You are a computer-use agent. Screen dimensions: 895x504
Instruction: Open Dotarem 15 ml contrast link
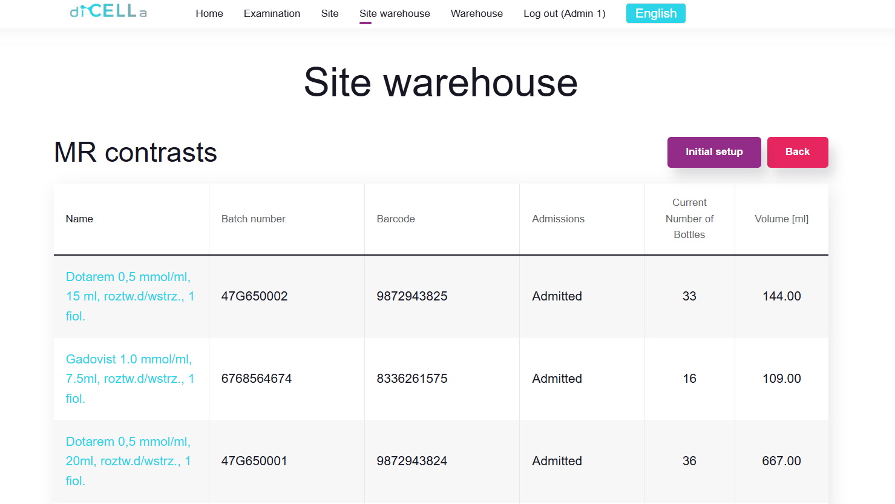(130, 296)
